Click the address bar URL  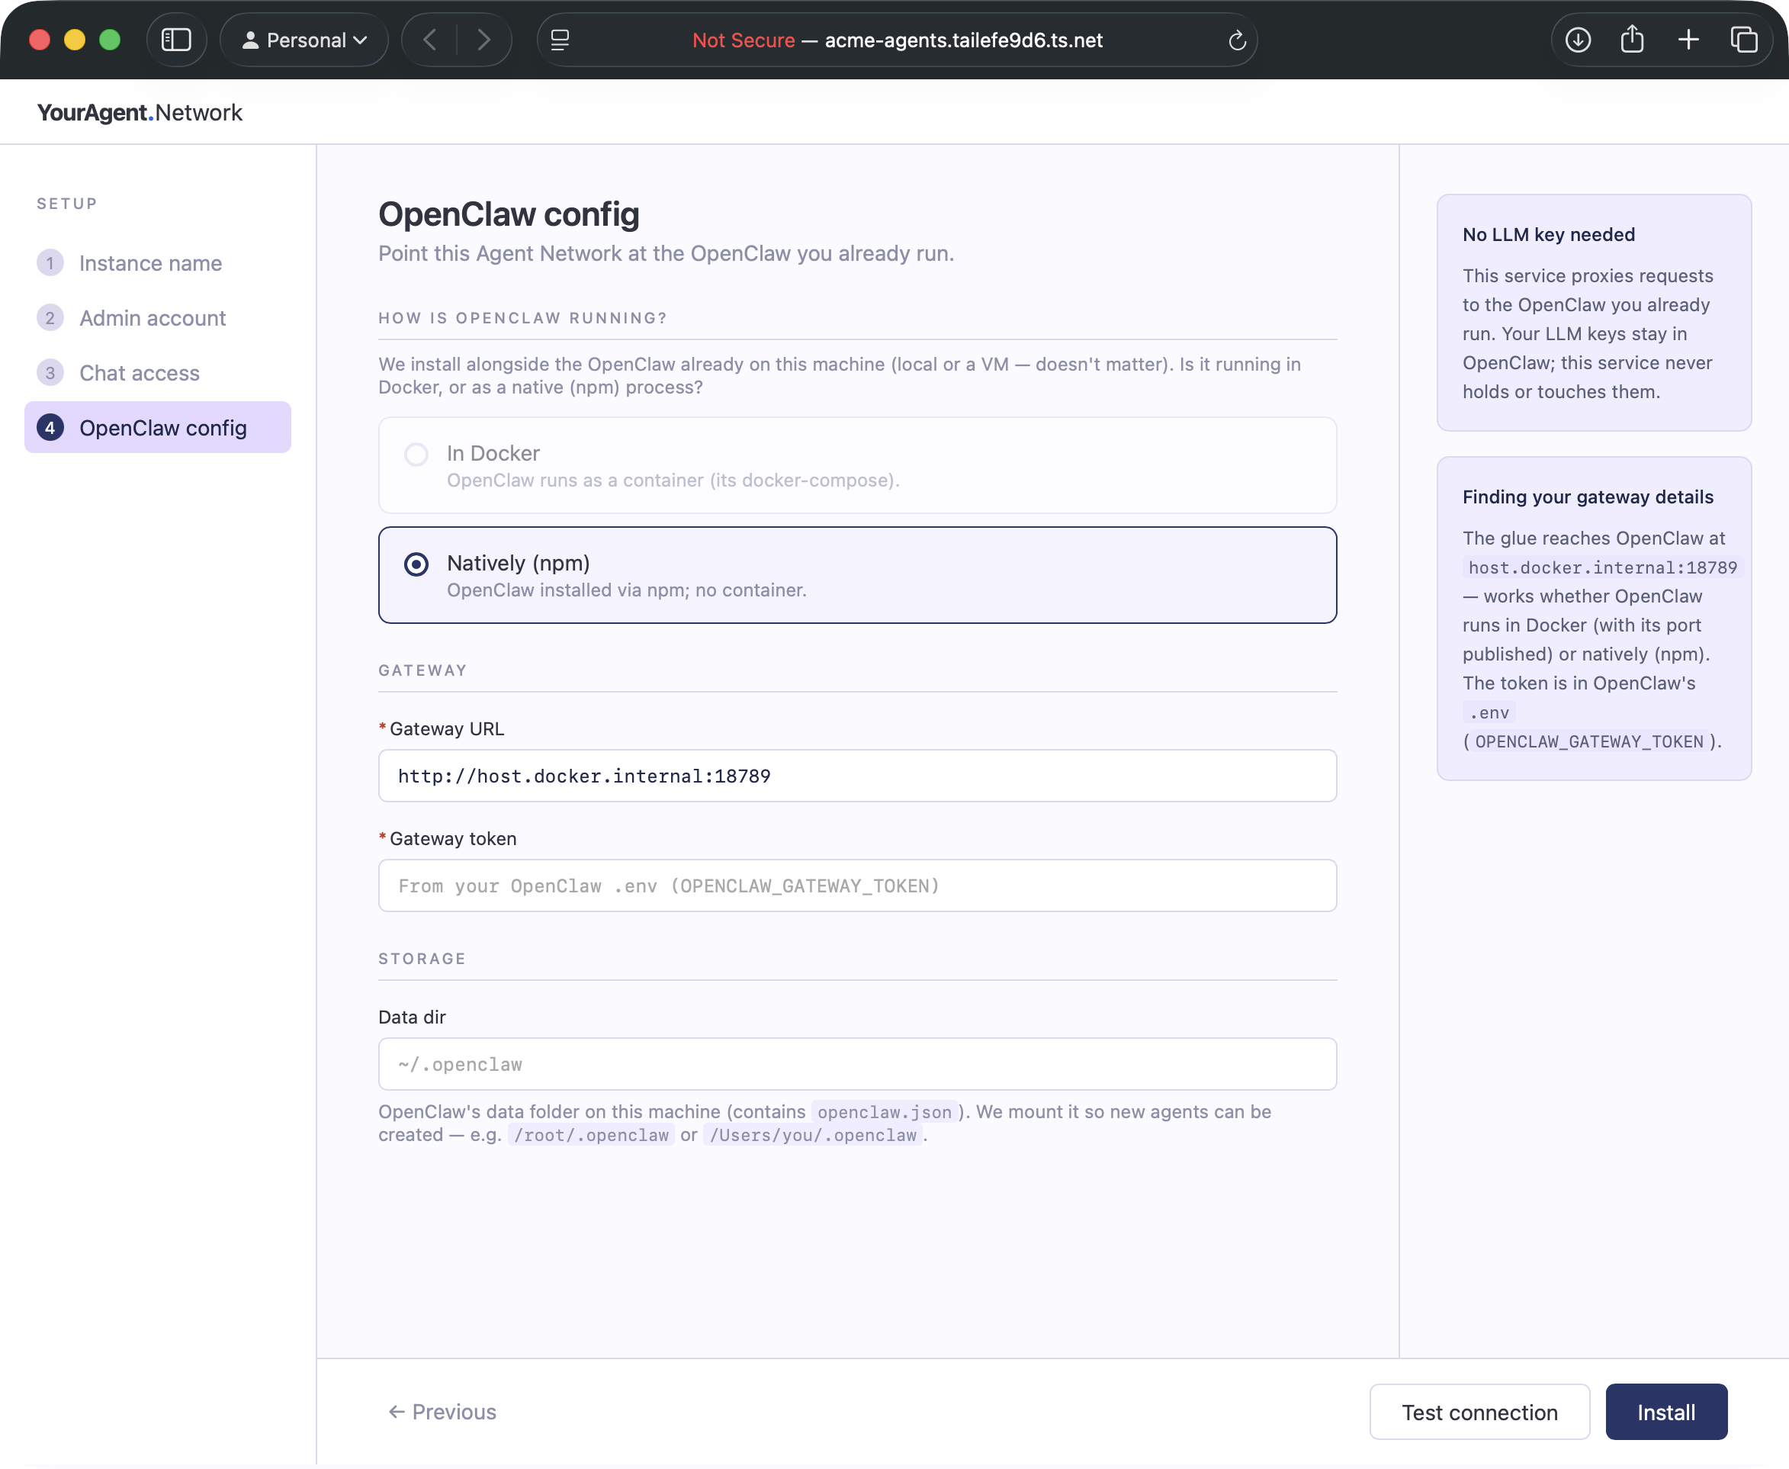963,40
